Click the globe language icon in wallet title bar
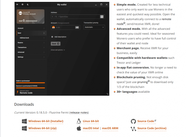 pyautogui.click(x=22, y=5)
